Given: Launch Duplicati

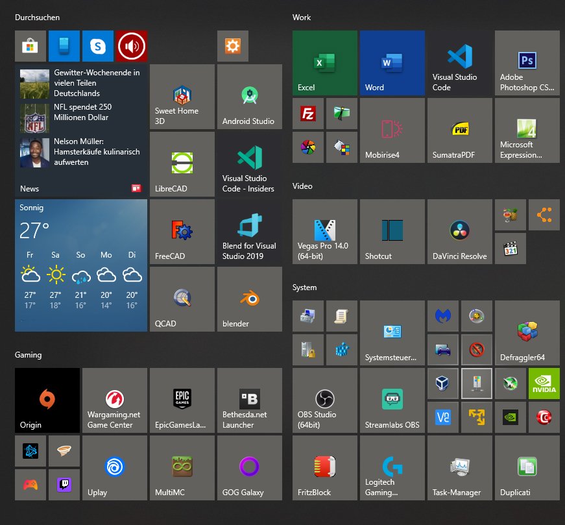Looking at the screenshot, I should [x=527, y=468].
